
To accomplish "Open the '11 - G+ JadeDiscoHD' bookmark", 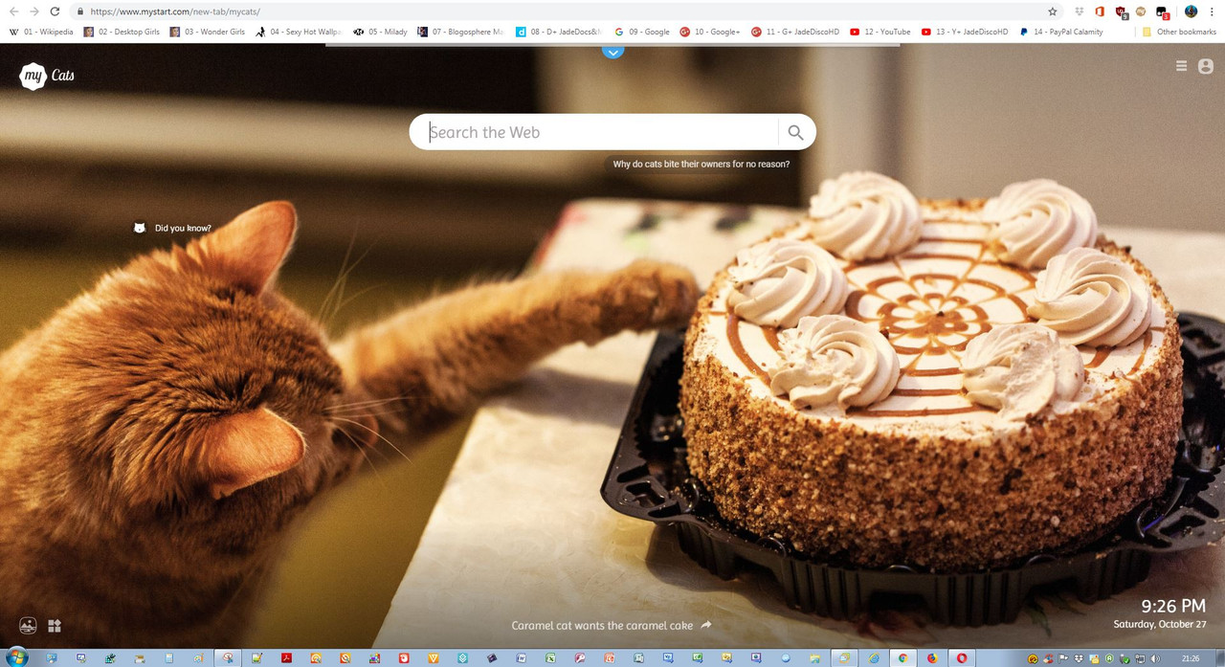I will coord(795,32).
